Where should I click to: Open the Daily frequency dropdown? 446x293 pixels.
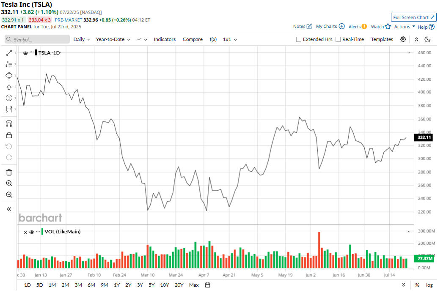82,39
